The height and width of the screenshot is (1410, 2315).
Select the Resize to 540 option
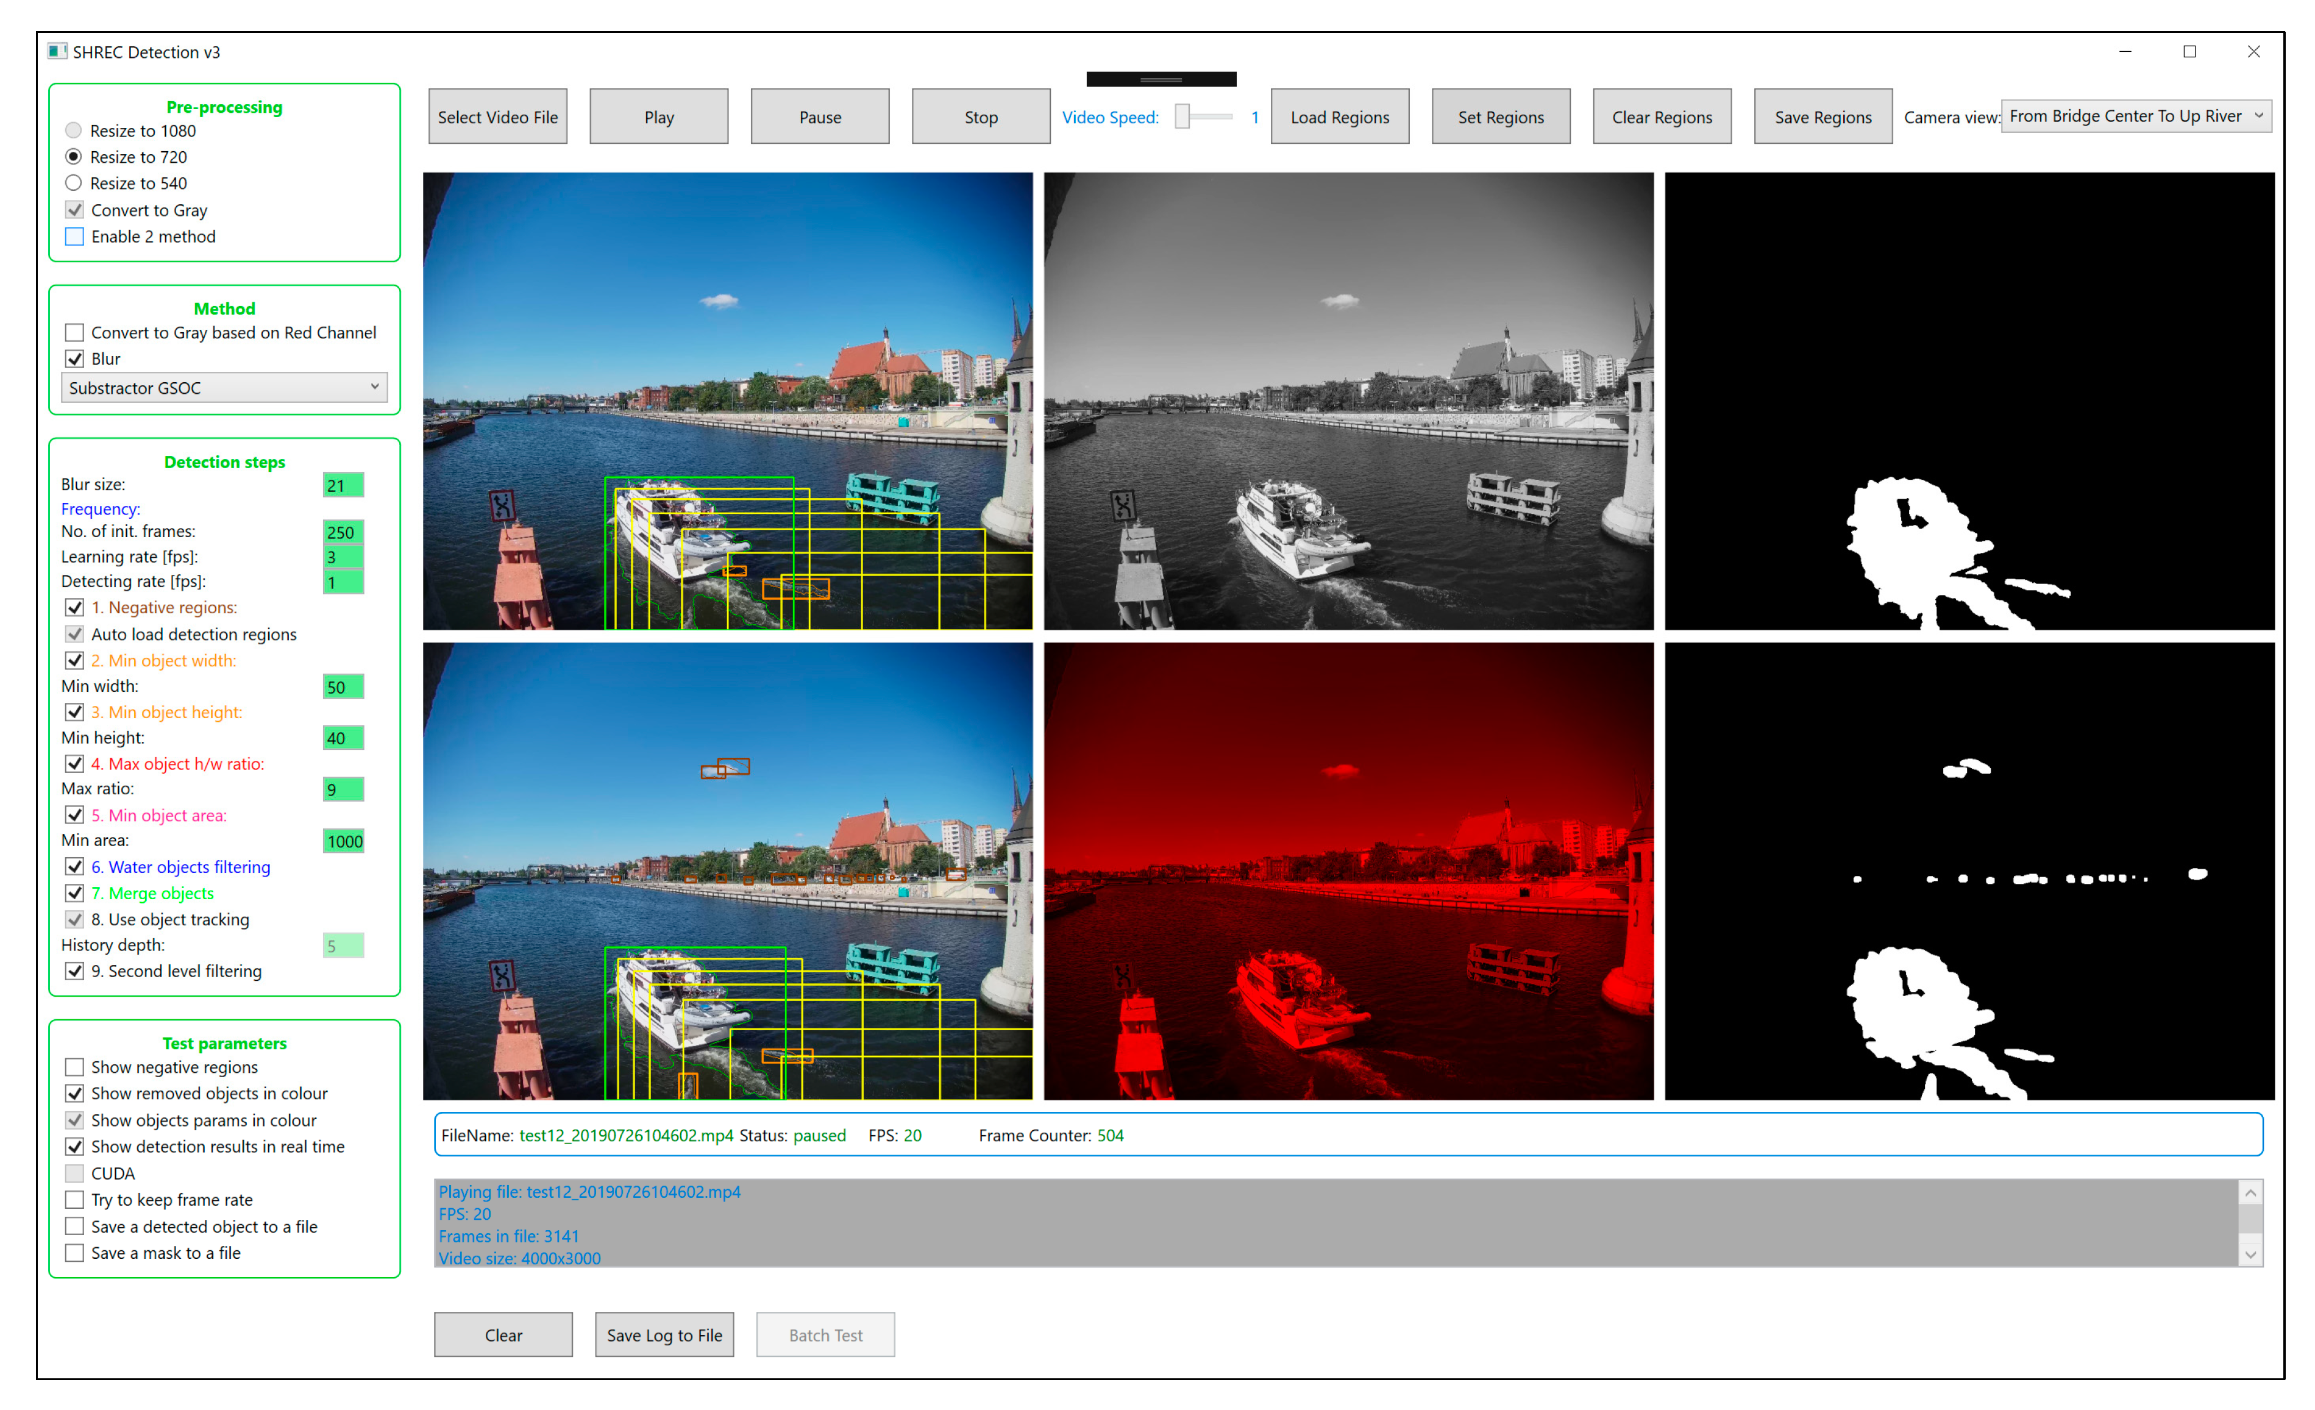[73, 183]
